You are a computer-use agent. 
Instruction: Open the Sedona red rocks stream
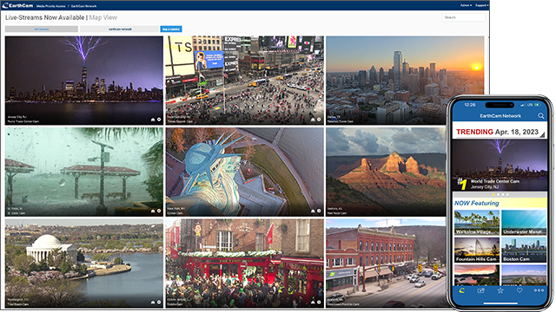point(386,172)
